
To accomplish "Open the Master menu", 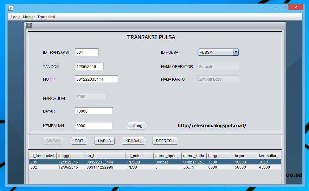I will [29, 17].
